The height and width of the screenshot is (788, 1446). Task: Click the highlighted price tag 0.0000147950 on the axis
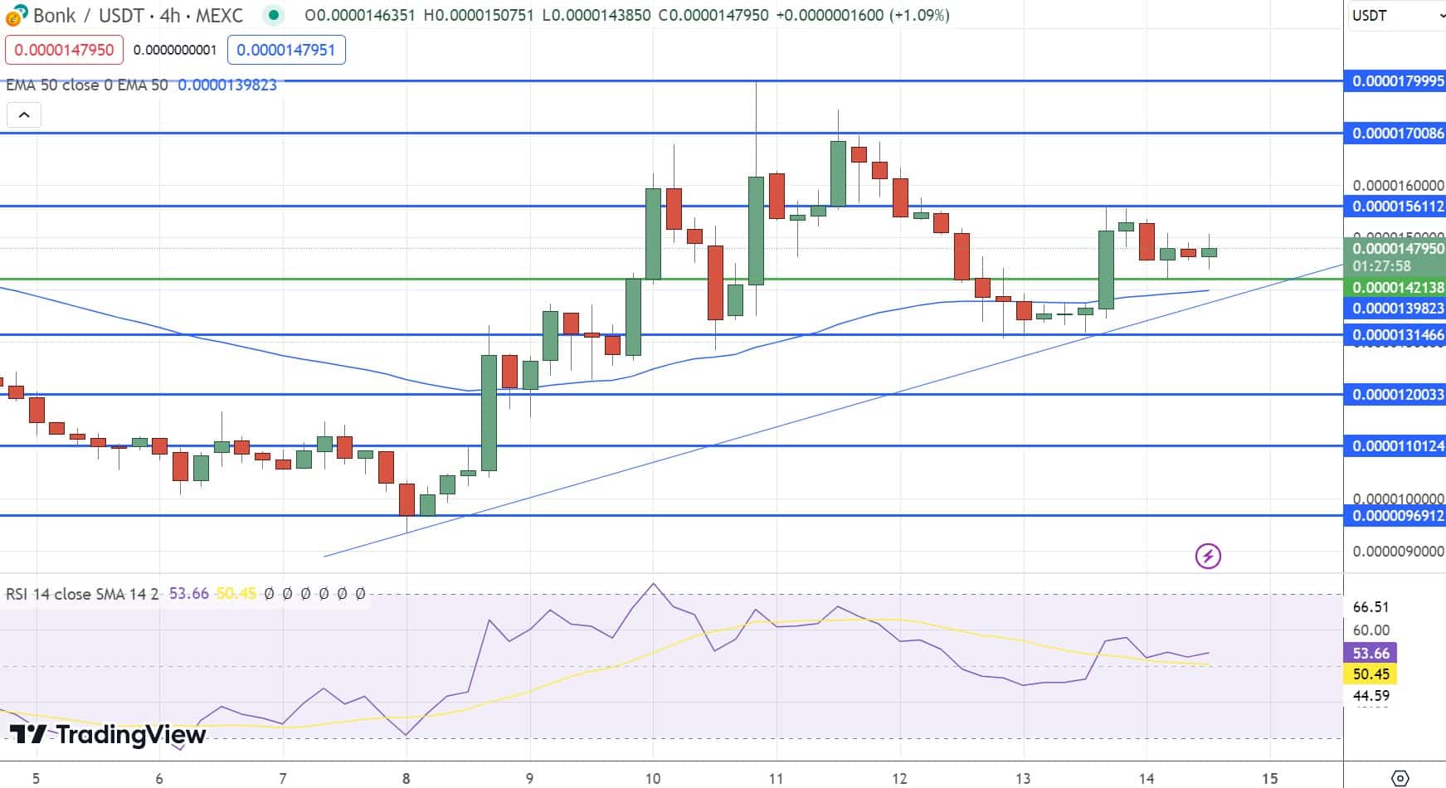point(1395,247)
